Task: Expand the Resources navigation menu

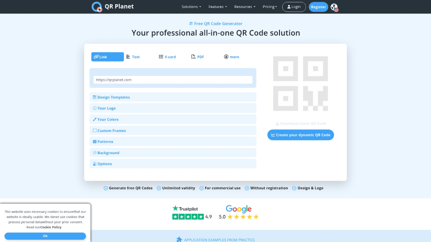Action: coord(245,7)
